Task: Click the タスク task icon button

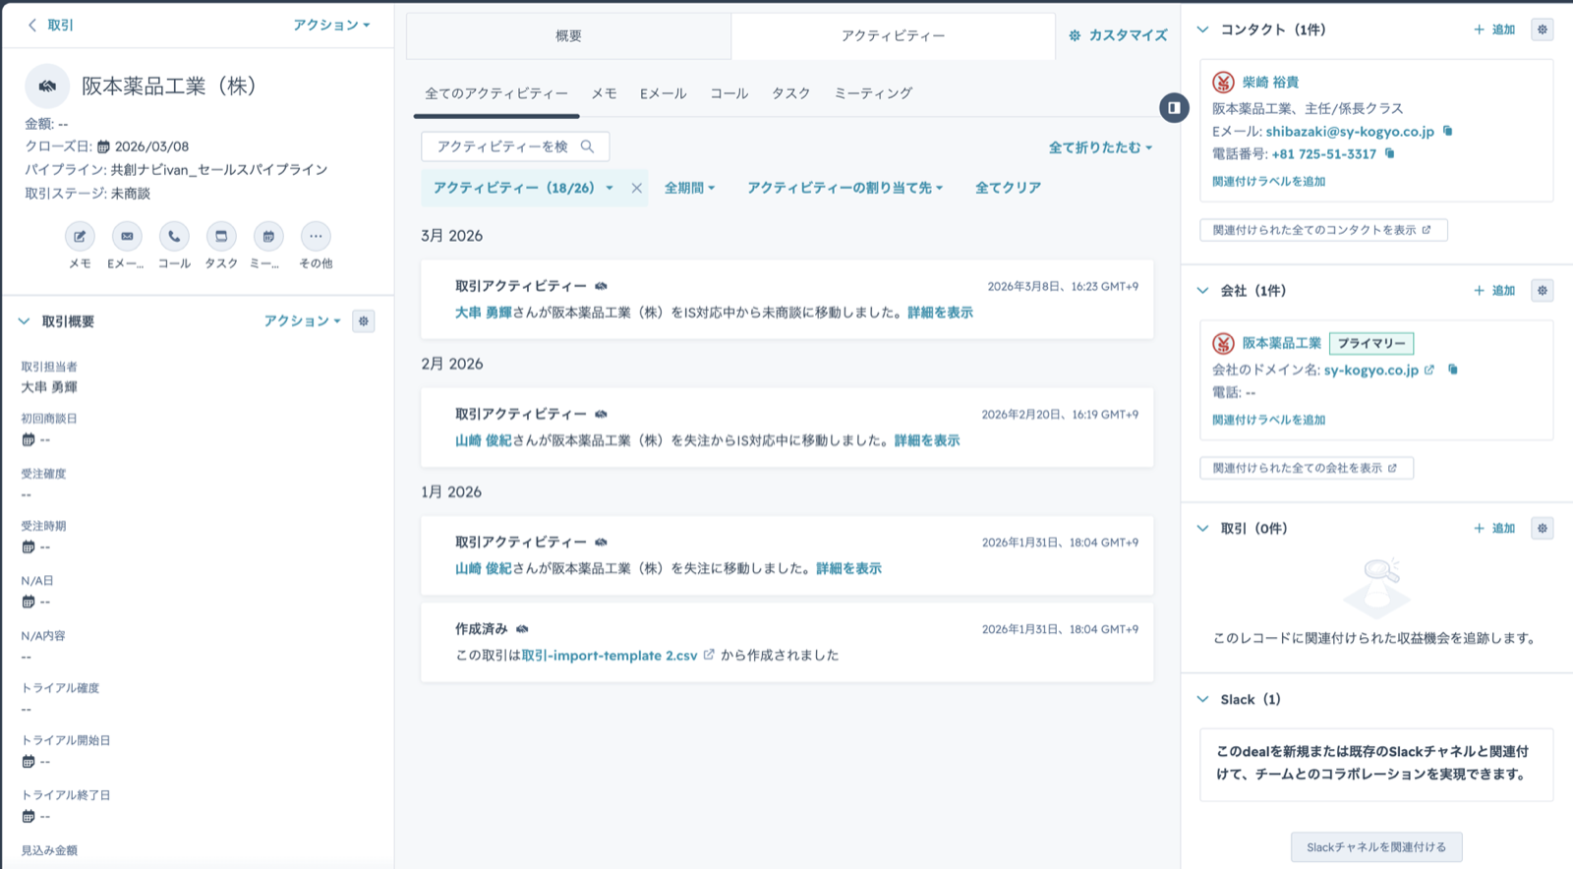Action: point(221,236)
